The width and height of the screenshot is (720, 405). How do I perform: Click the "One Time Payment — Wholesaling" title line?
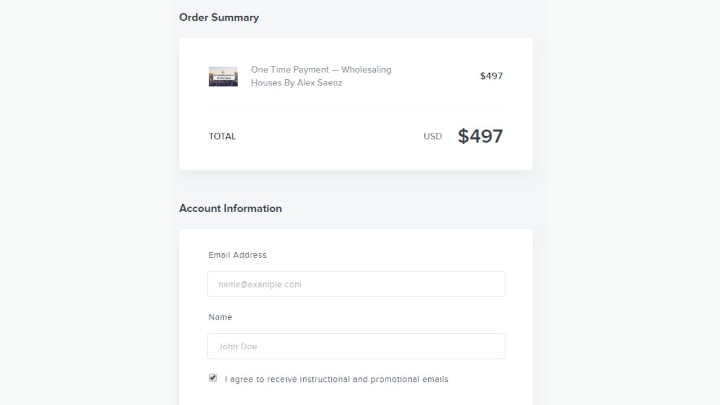[321, 70]
